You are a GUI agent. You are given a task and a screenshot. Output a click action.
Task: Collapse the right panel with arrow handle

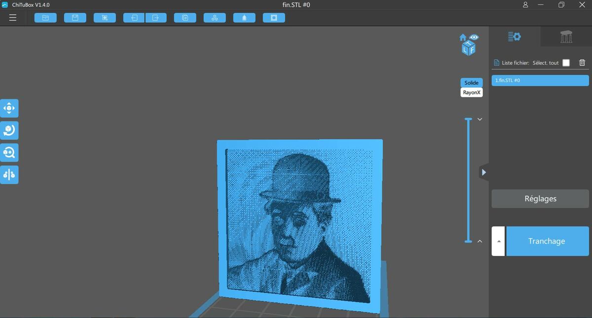[484, 172]
